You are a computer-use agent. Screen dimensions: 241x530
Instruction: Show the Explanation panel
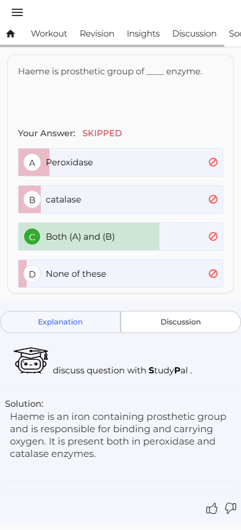pyautogui.click(x=61, y=322)
